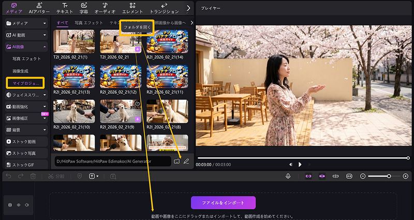Collapse the AI画像 sidebar section
414x220 pixels.
coord(26,47)
